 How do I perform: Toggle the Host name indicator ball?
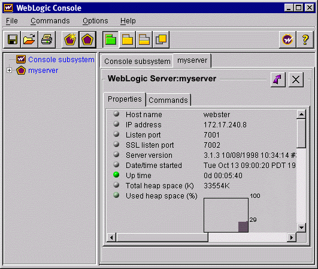click(x=116, y=114)
